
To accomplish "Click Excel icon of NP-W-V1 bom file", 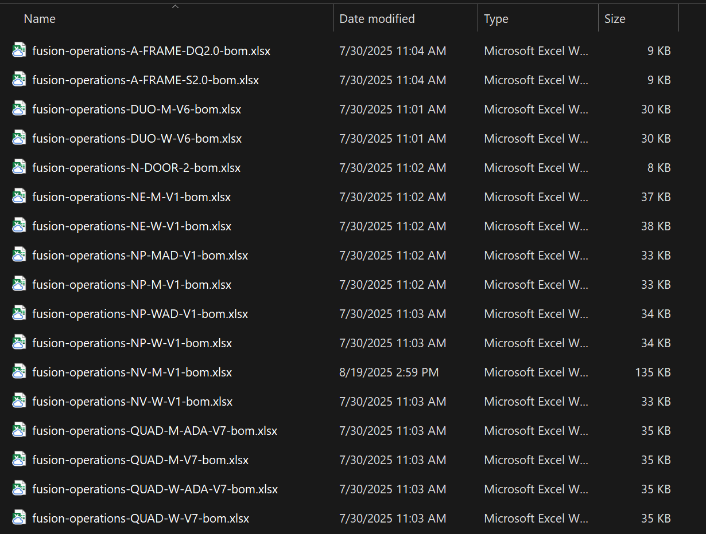I will [x=20, y=343].
